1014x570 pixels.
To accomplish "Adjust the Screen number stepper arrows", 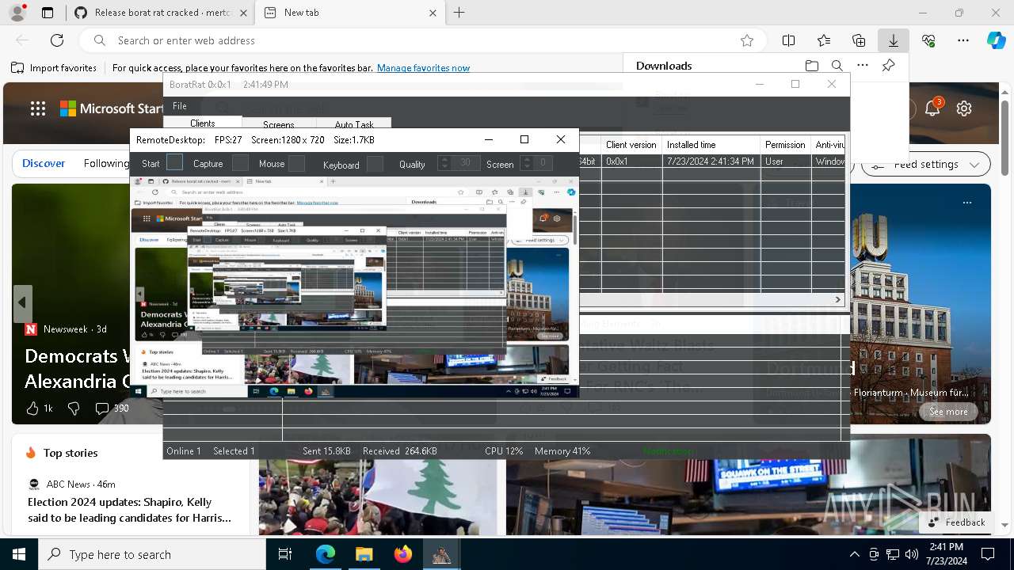I will 526,163.
